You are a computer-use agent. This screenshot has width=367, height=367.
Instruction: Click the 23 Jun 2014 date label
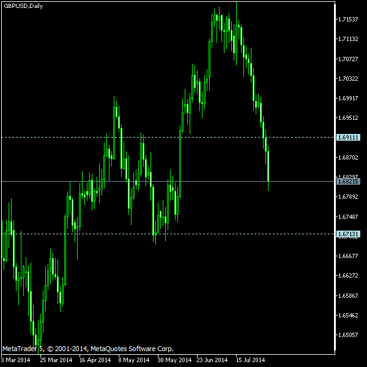click(x=212, y=360)
